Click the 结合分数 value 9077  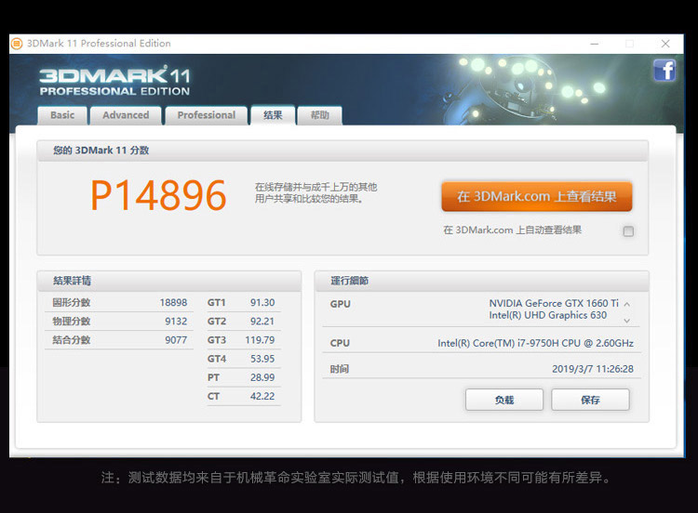pyautogui.click(x=176, y=340)
